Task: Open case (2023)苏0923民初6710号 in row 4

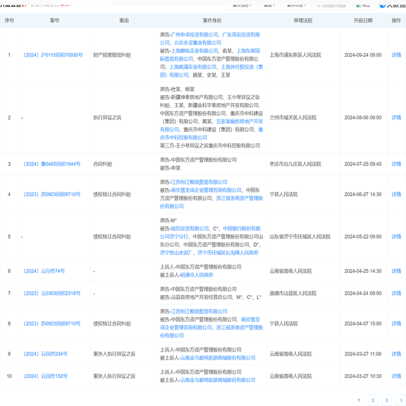Action: pyautogui.click(x=52, y=194)
